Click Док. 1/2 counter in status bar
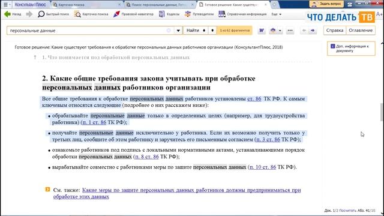The height and width of the screenshot is (216, 384). pos(331,211)
